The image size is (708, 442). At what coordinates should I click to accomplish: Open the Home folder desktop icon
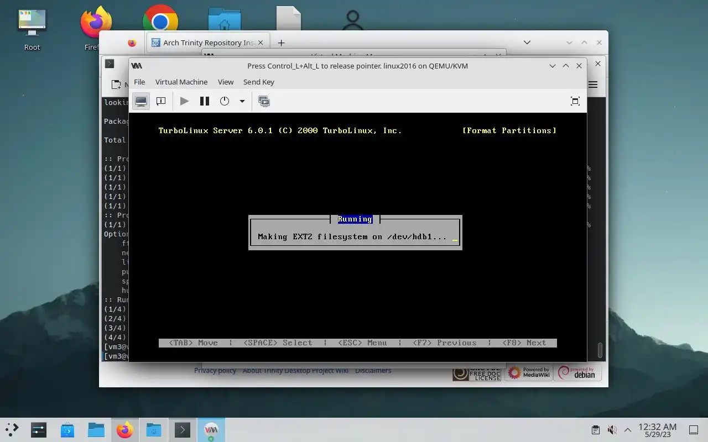pos(225,19)
